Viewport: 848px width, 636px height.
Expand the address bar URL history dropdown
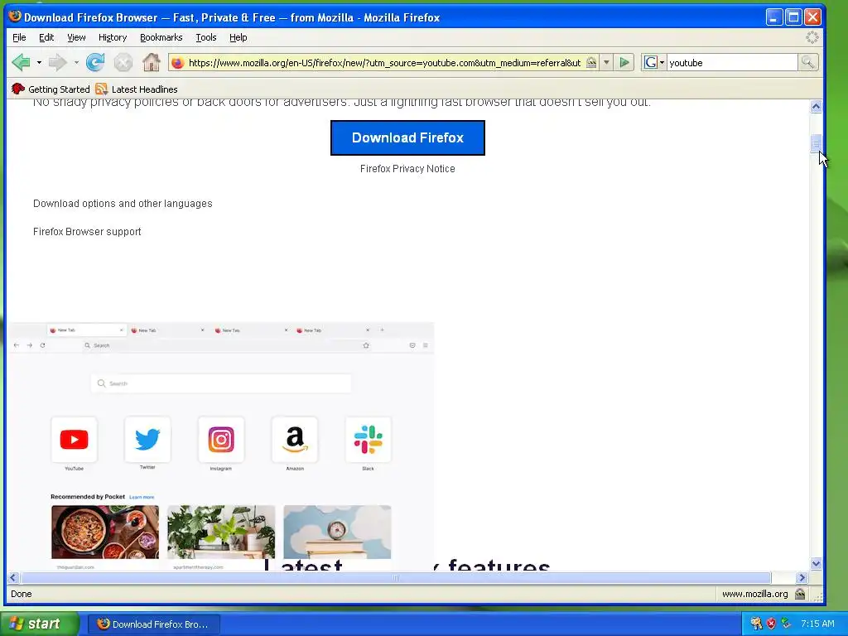pos(606,63)
